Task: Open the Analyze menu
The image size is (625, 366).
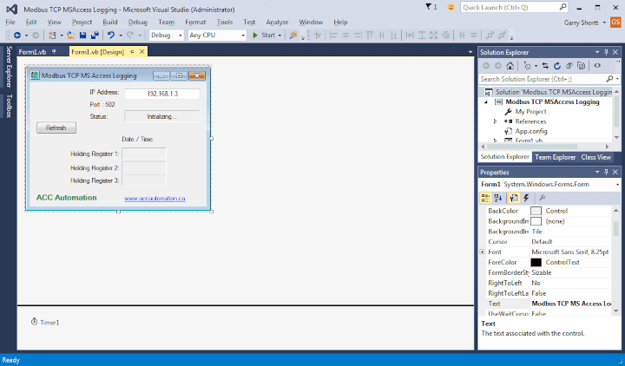Action: (277, 23)
